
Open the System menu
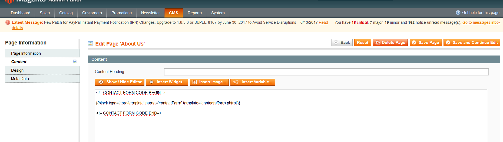(218, 13)
